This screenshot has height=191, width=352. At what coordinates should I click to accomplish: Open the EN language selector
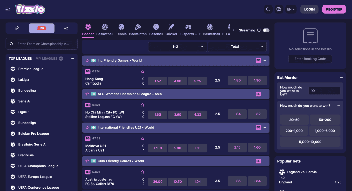[x=291, y=9]
